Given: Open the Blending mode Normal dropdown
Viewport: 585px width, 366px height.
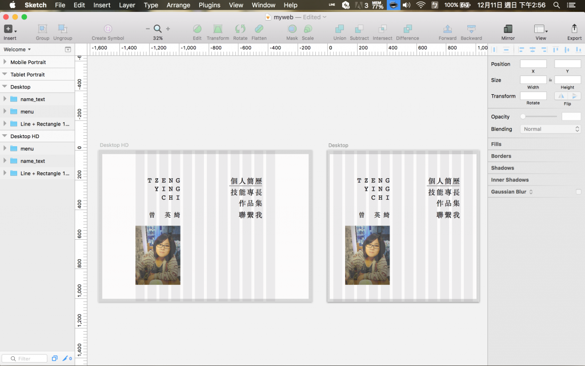Looking at the screenshot, I should (x=550, y=129).
